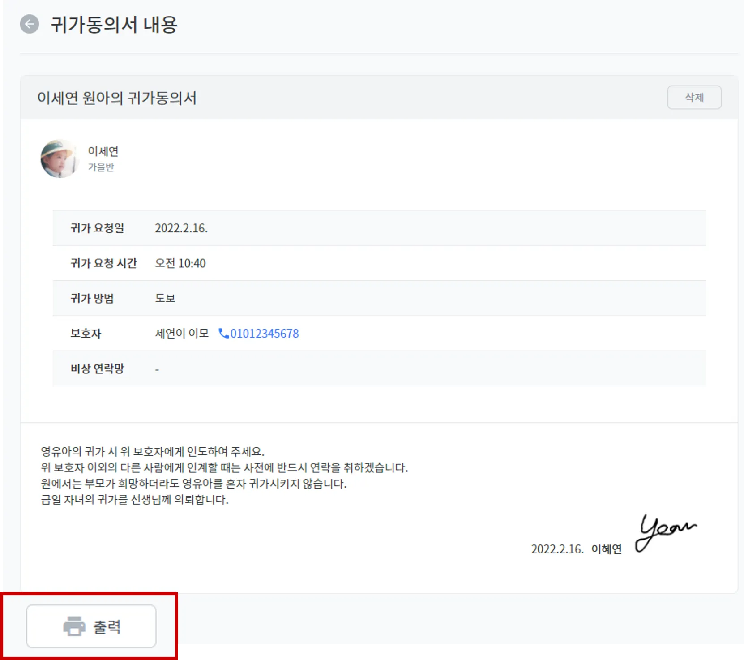744x660 pixels.
Task: Click the class name 가을반
Action: [x=101, y=167]
